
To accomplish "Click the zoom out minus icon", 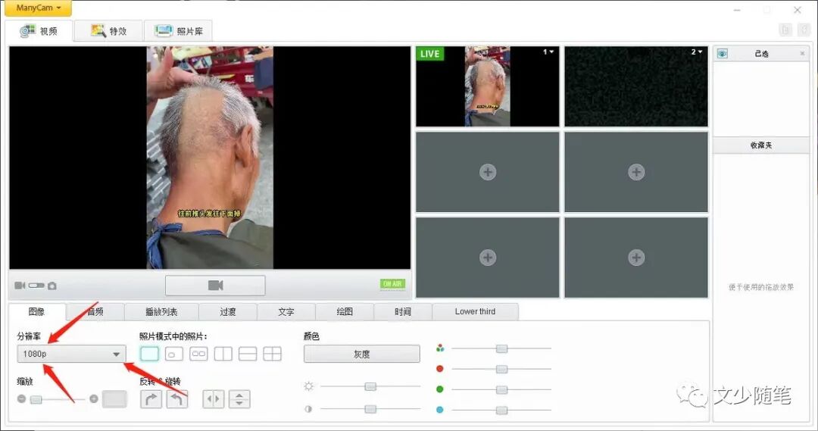I will 21,398.
